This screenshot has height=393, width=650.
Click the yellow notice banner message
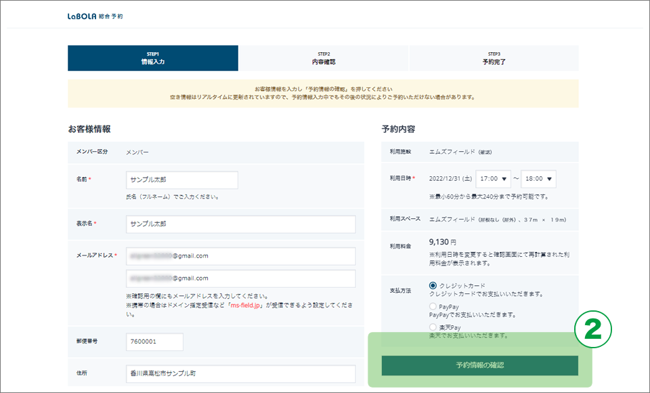point(323,94)
